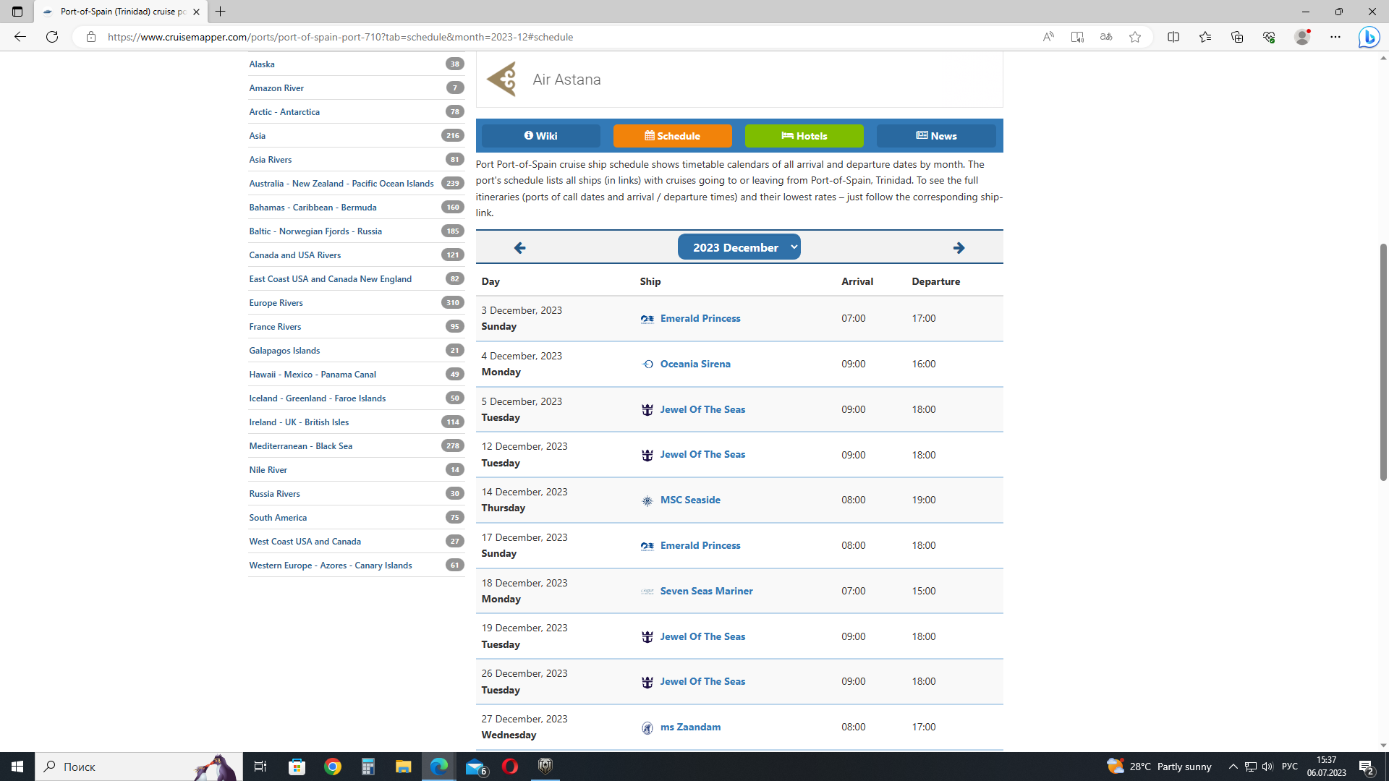Open the Arctic - Antarctica region link
Viewport: 1389px width, 781px height.
coord(284,112)
